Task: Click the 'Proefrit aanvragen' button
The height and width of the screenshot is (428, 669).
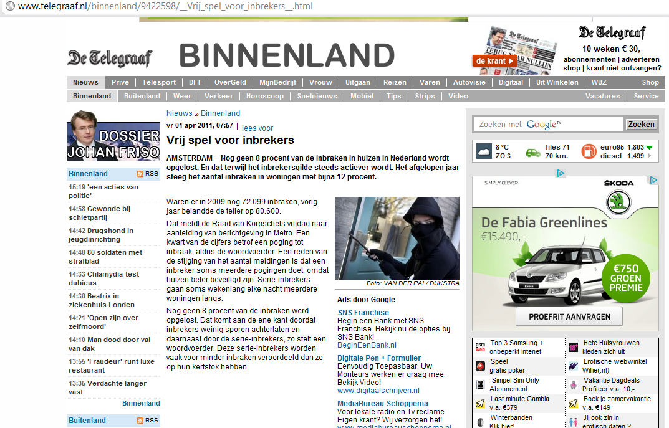Action: pyautogui.click(x=569, y=316)
